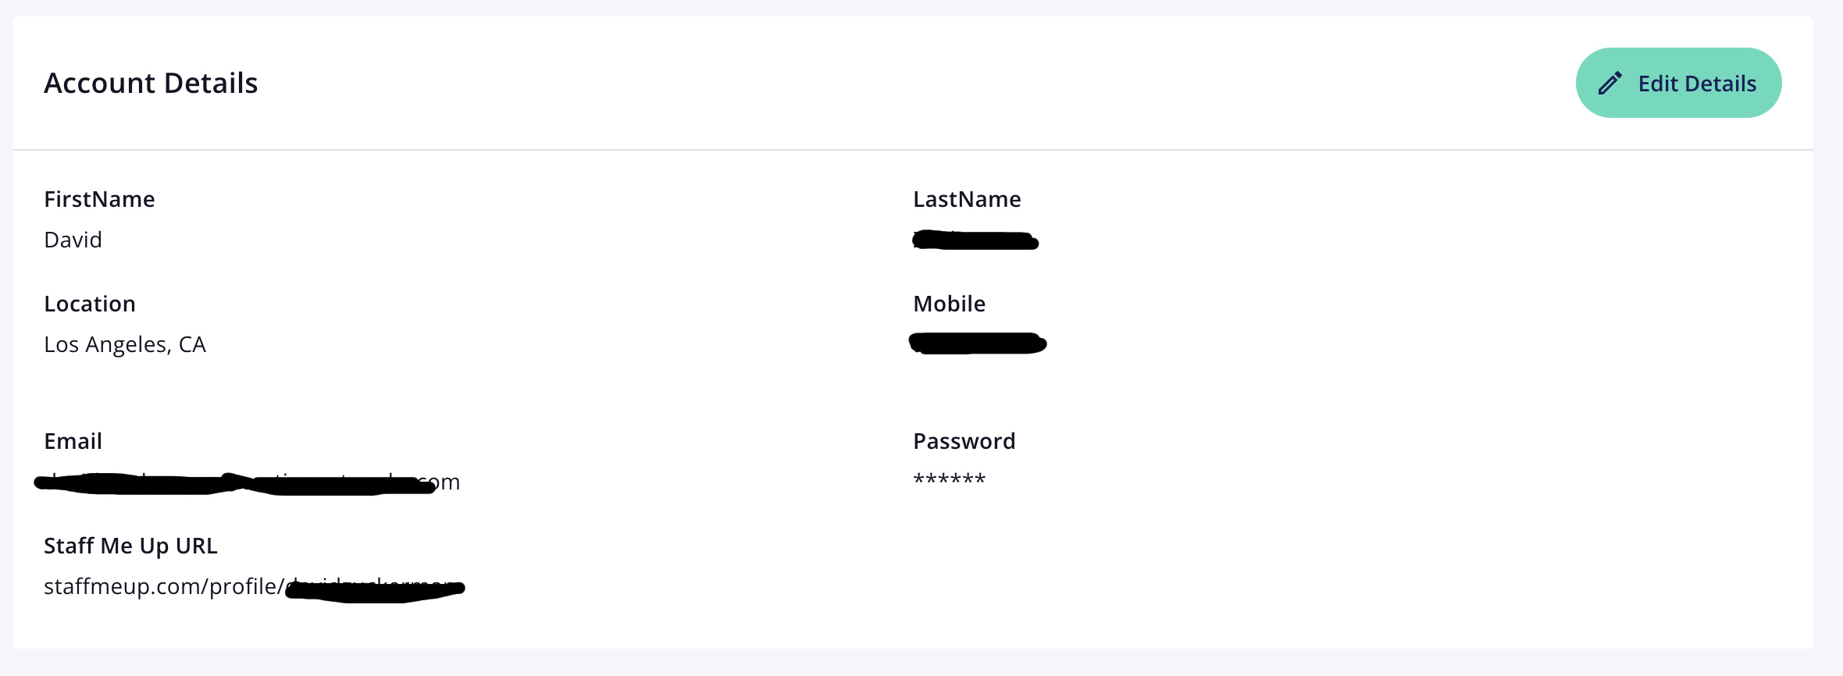Click the pencil icon in Edit Details
Viewport: 1843px width, 676px height.
click(x=1610, y=83)
